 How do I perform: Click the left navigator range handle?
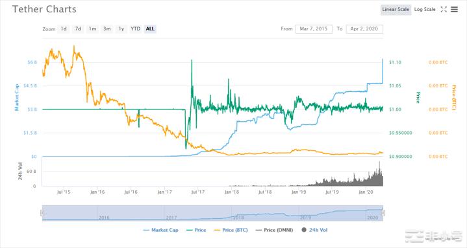pos(42,213)
